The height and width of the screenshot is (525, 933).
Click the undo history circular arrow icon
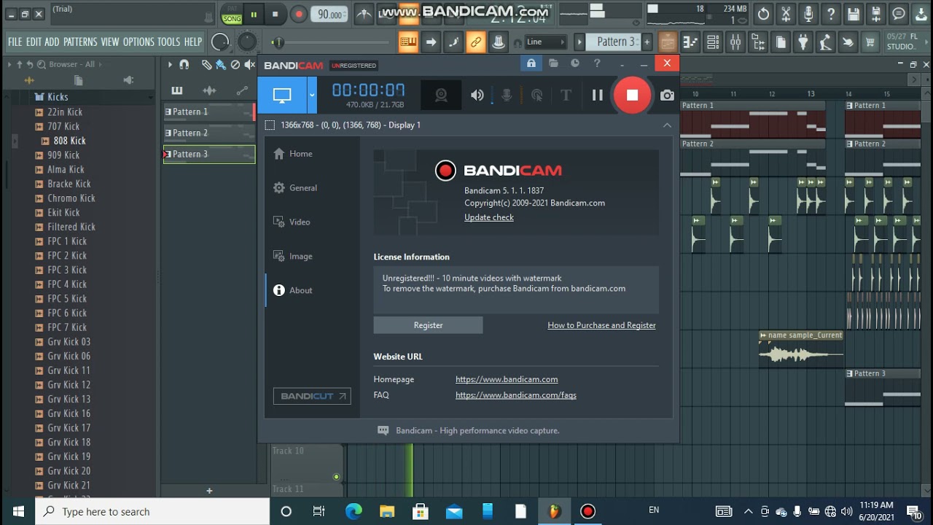[763, 14]
